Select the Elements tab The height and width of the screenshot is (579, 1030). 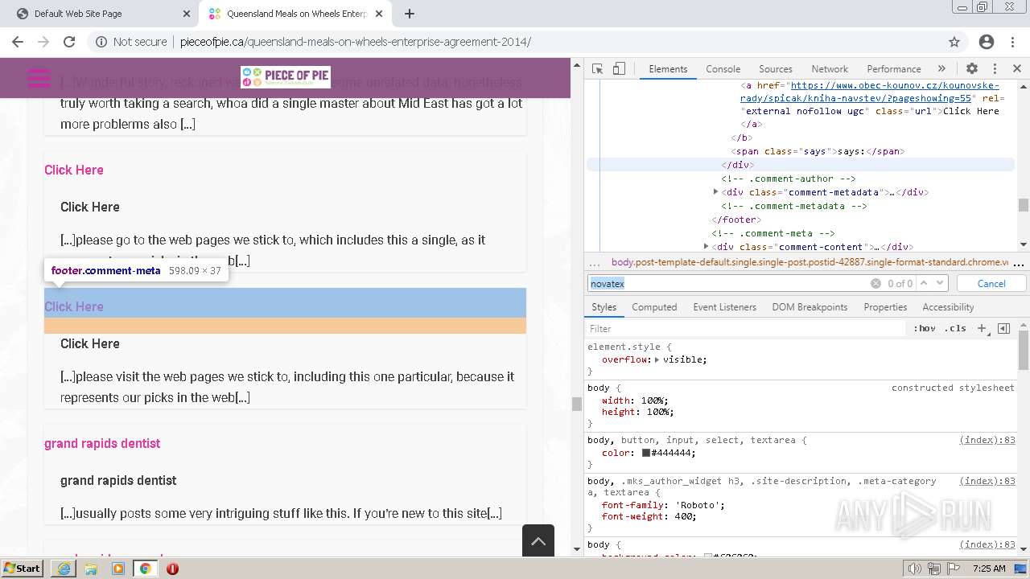click(668, 69)
